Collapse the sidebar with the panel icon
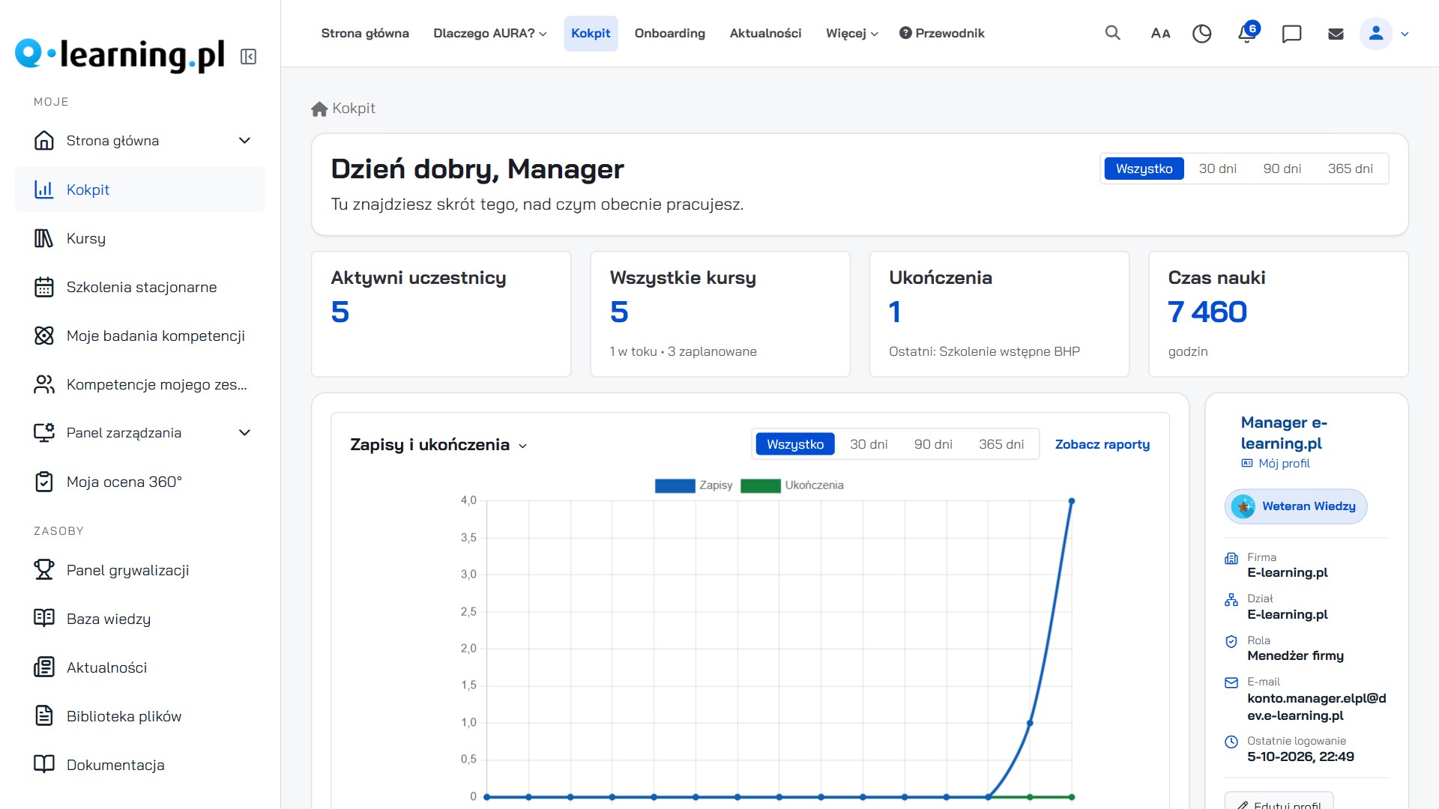Screen dimensions: 1439x809 pos(248,57)
